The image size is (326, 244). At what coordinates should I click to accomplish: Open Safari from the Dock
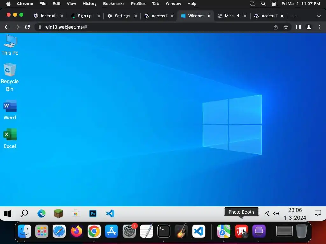59,231
